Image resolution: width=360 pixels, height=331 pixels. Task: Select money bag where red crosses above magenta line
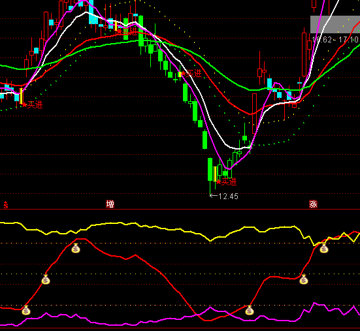point(250,310)
